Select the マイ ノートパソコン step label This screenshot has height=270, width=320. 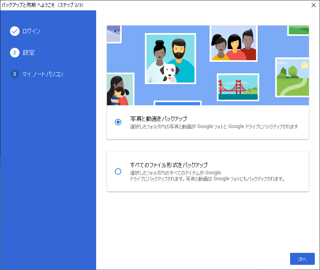[x=43, y=74]
